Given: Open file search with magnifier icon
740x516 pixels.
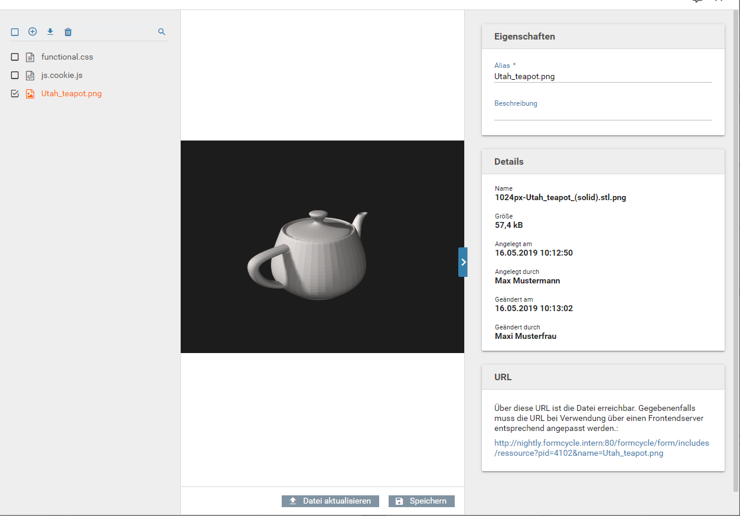Looking at the screenshot, I should point(162,32).
